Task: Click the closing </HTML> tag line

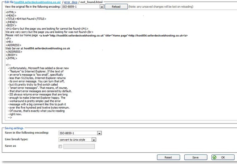Action: tap(11, 58)
